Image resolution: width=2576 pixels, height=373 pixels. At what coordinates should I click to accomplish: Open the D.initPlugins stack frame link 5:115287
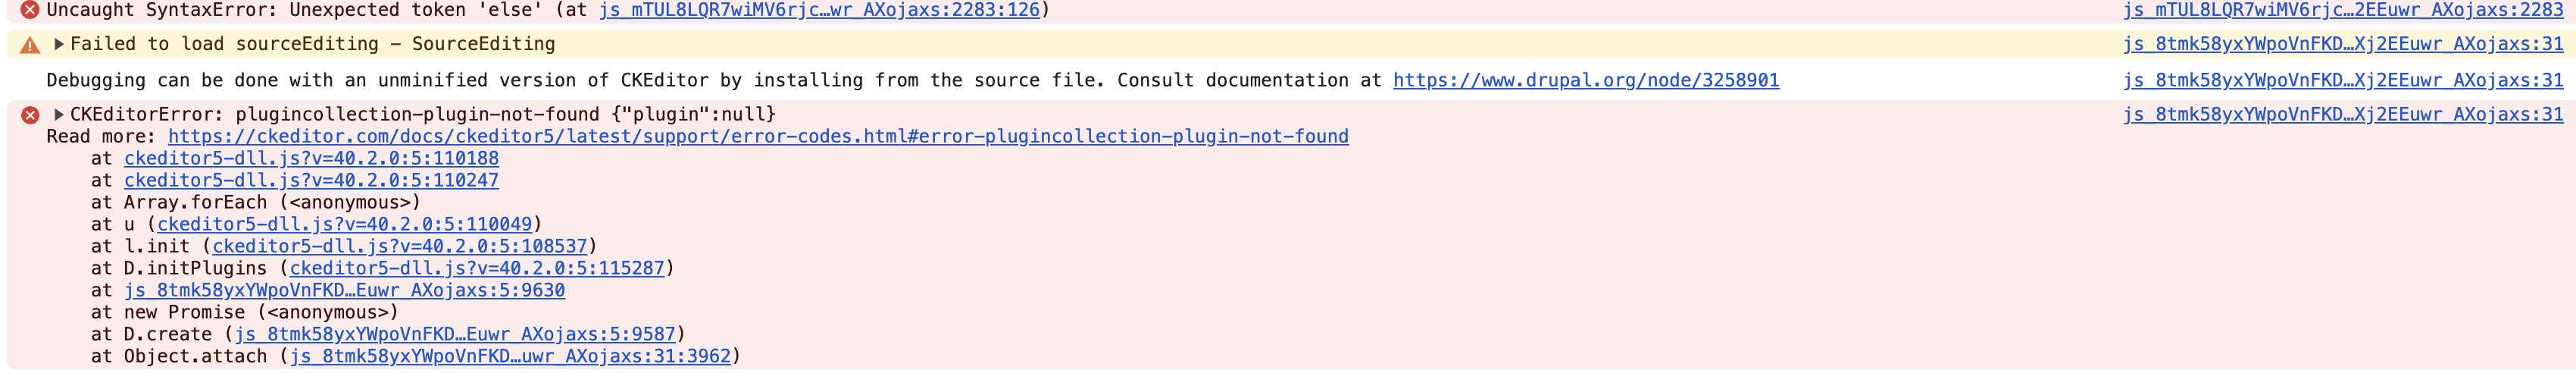[477, 268]
